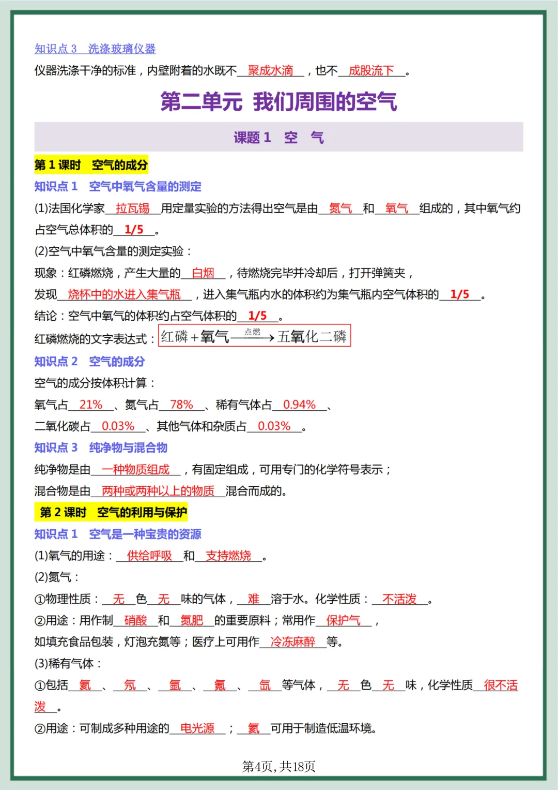This screenshot has width=558, height=790.
Task: Click '1/5' after '占空气总体积的'
Action: click(x=134, y=230)
